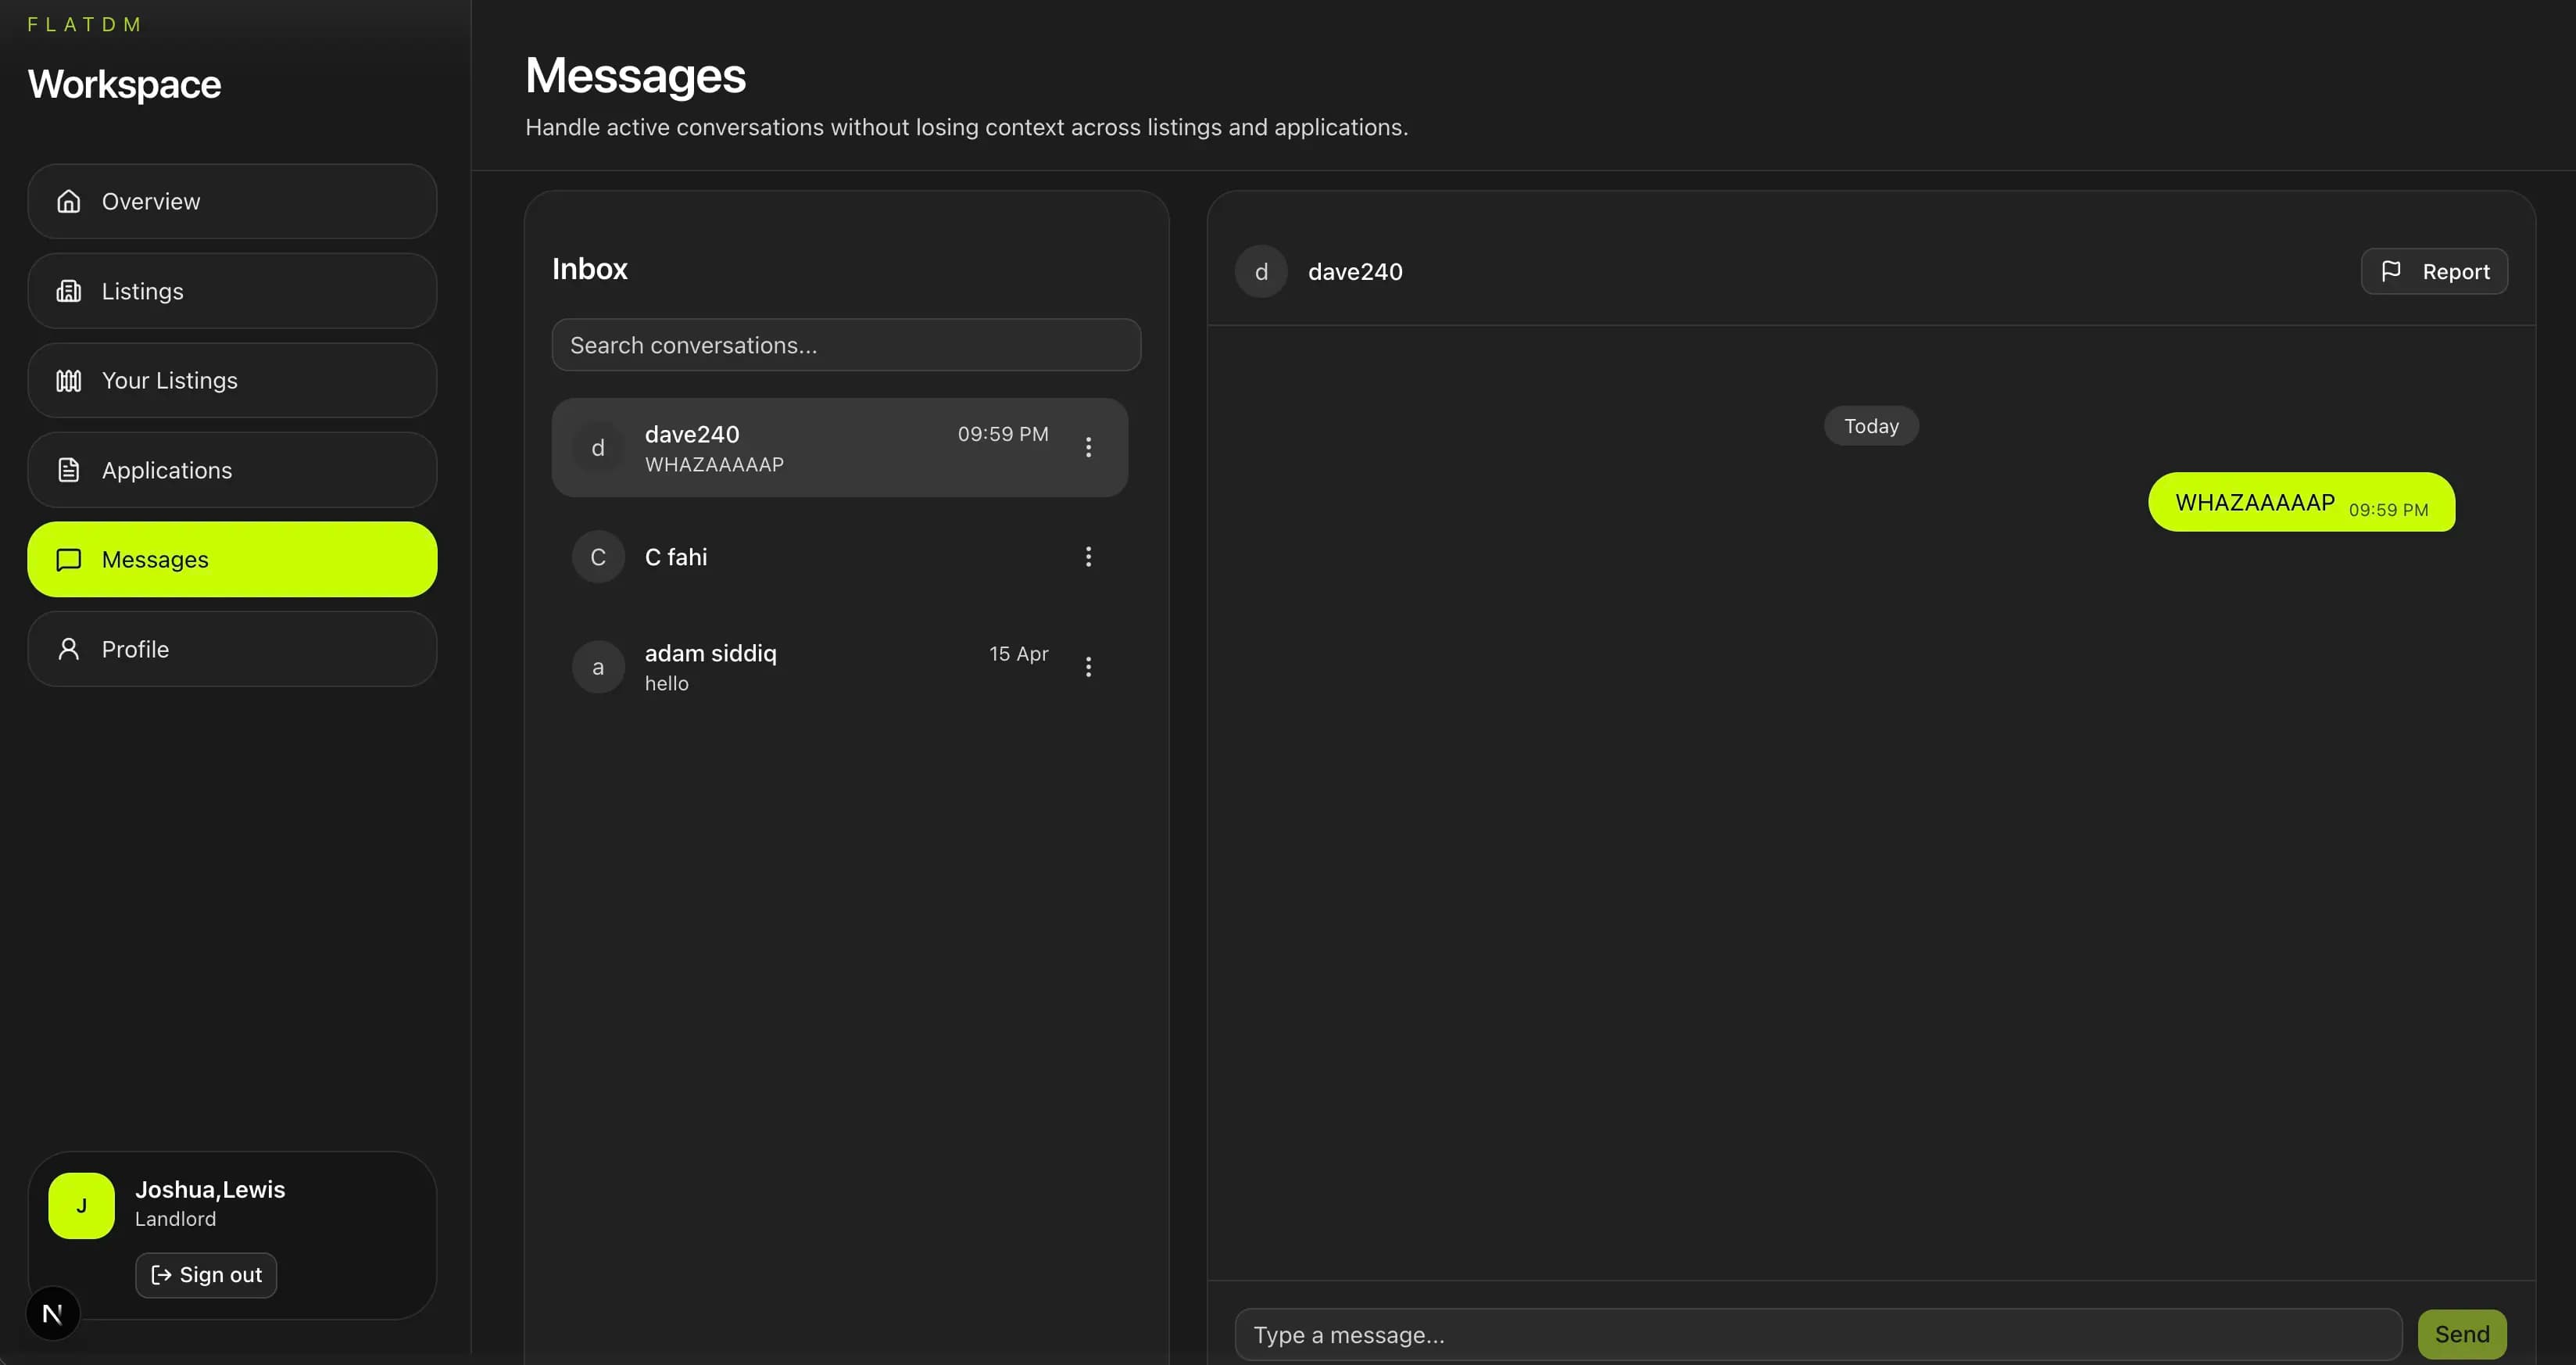Click the Messages page heading

(x=635, y=76)
